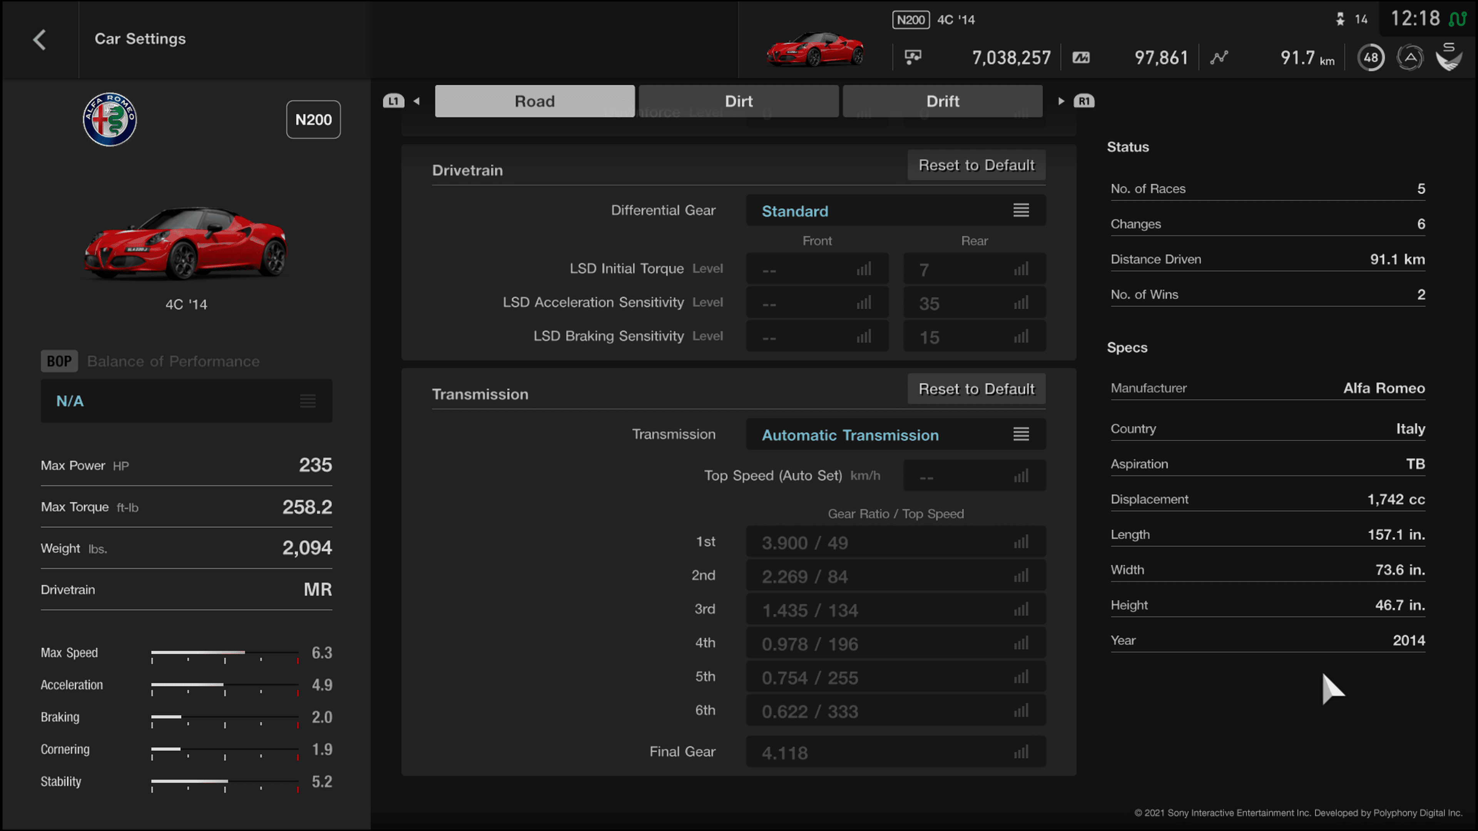Select 6th gear ratio 0.622 / 333
This screenshot has width=1478, height=831.
click(896, 711)
